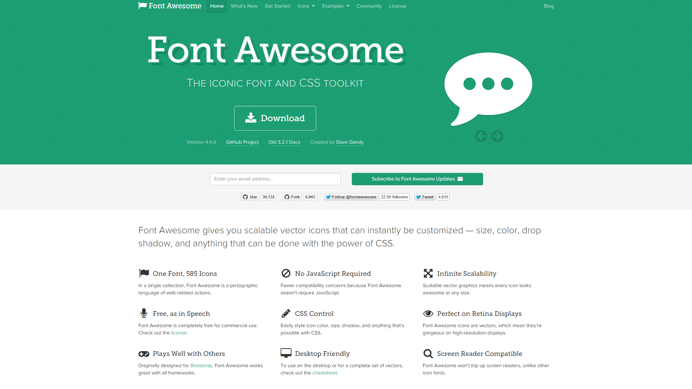Image resolution: width=692 pixels, height=389 pixels.
Task: Click the big Font Awesome hero title
Action: (276, 50)
